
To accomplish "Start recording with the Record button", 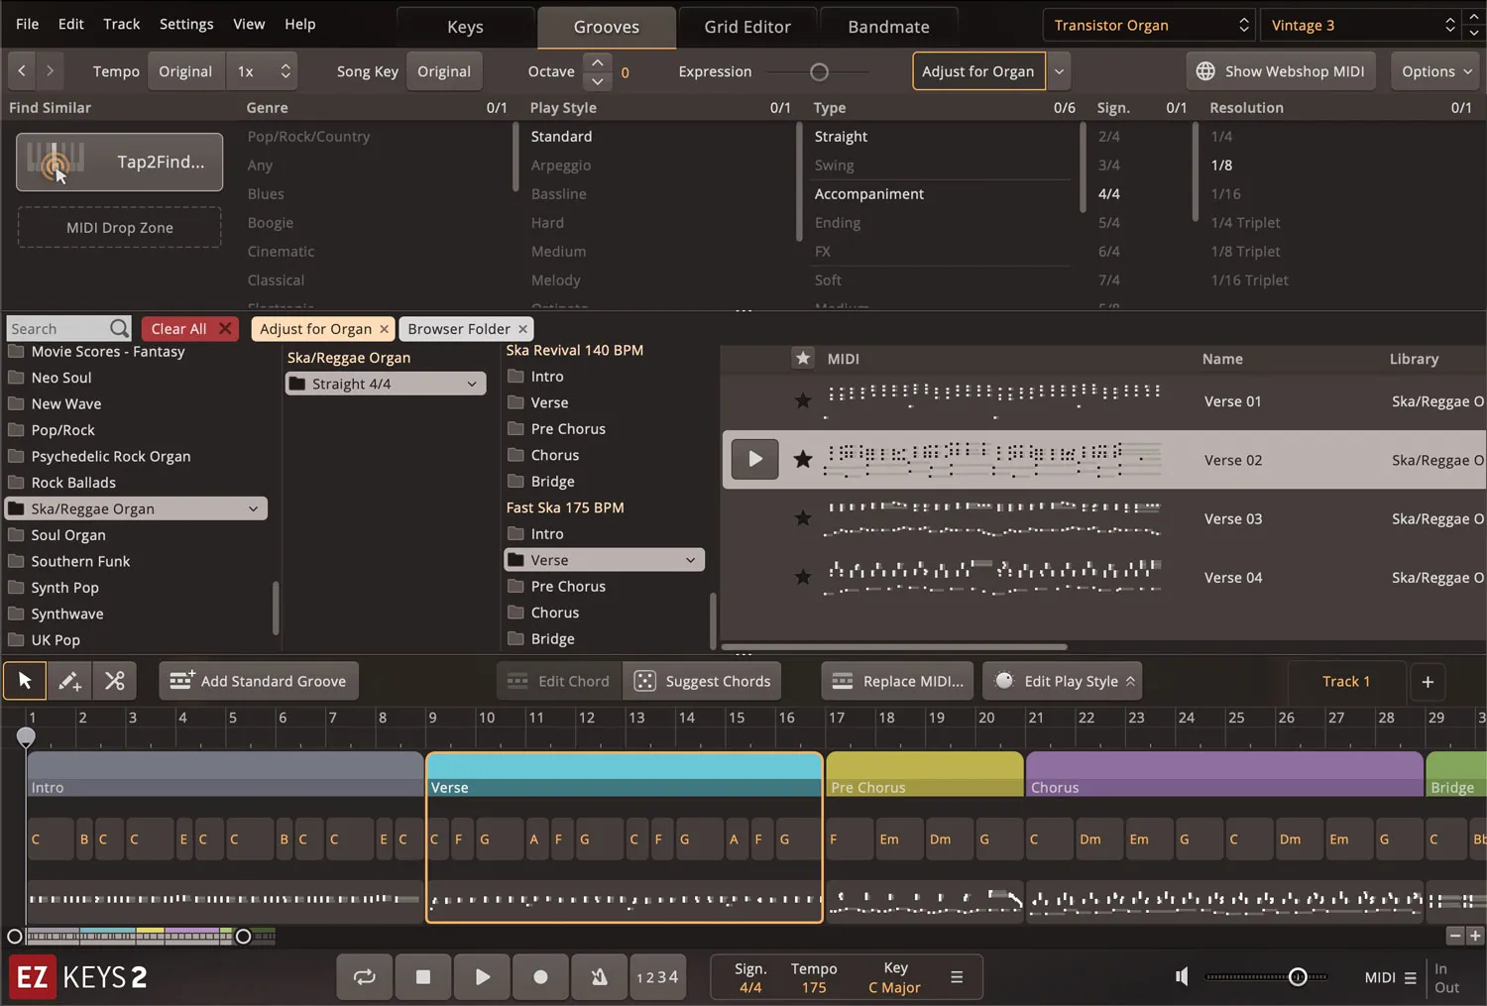I will 540,976.
